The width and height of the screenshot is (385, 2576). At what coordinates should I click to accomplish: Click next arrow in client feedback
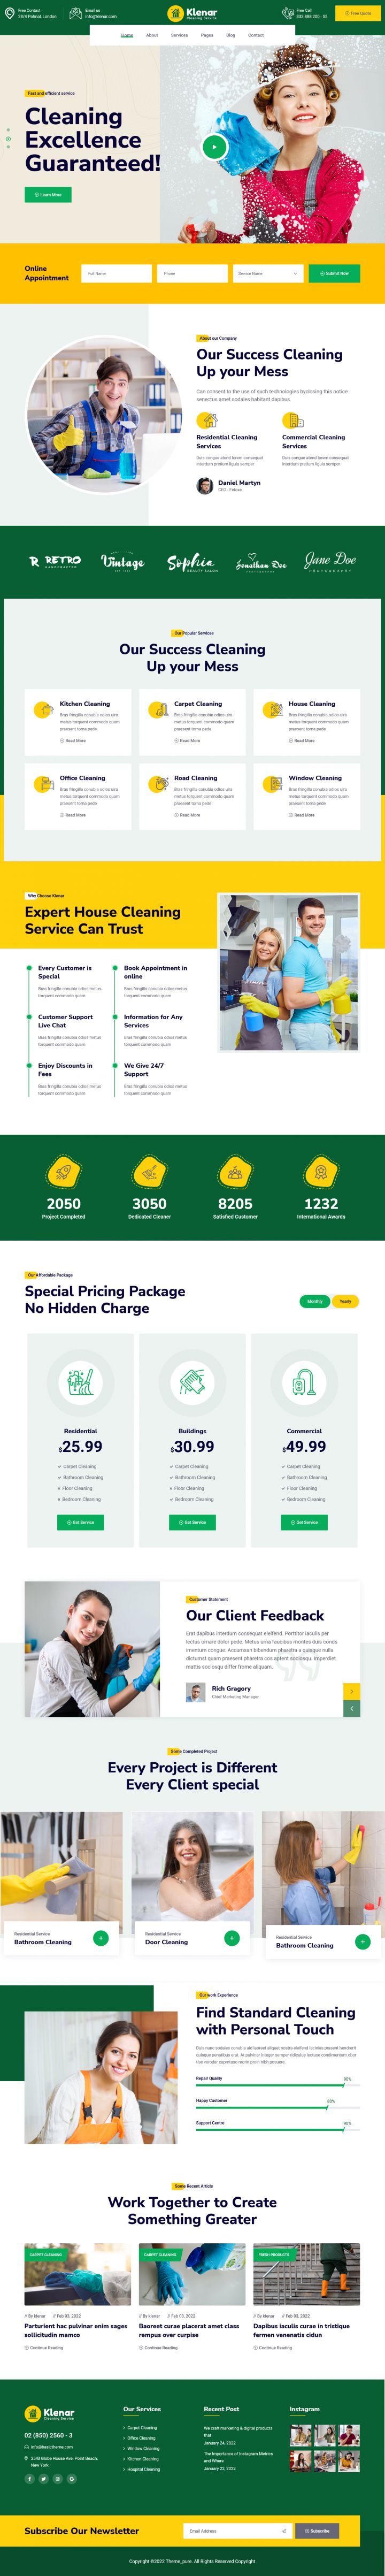(352, 1690)
